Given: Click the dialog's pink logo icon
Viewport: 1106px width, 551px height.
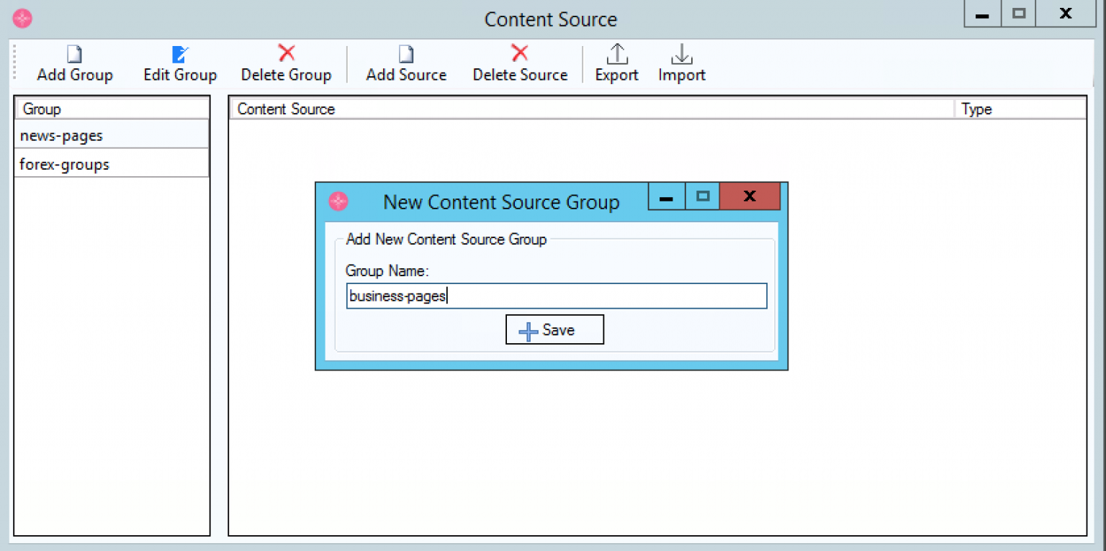Looking at the screenshot, I should pos(338,202).
